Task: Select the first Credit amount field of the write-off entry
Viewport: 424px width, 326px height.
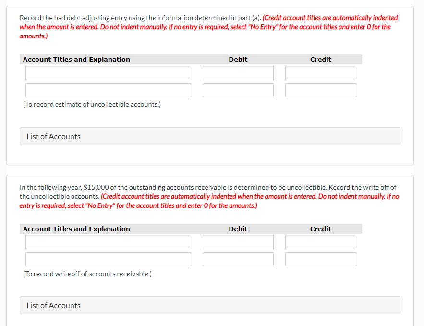Action: tap(320, 242)
